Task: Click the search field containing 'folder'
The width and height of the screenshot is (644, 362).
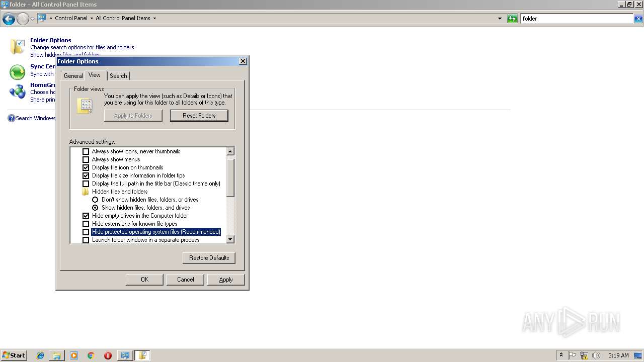Action: (577, 19)
